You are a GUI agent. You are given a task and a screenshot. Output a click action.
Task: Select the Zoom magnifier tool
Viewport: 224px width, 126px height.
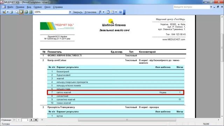[17, 12]
